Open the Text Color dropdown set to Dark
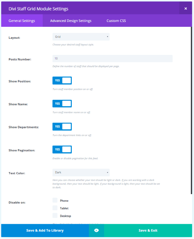This screenshot has height=239, width=194. click(x=81, y=172)
